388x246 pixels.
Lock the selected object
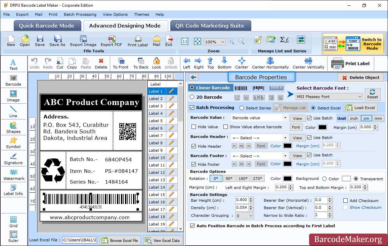[x=157, y=63]
